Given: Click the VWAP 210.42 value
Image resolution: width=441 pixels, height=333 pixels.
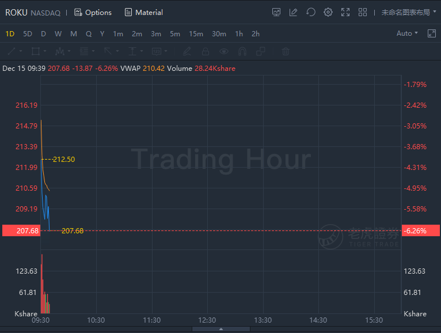Looking at the screenshot, I should pos(154,69).
